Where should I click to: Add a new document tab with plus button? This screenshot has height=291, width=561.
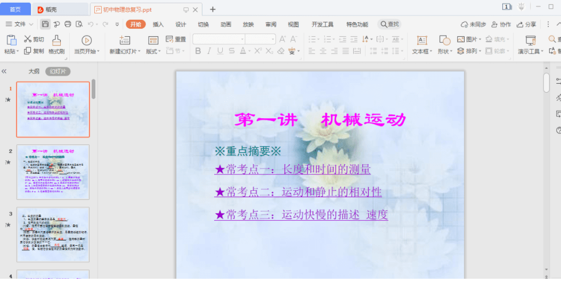click(213, 9)
